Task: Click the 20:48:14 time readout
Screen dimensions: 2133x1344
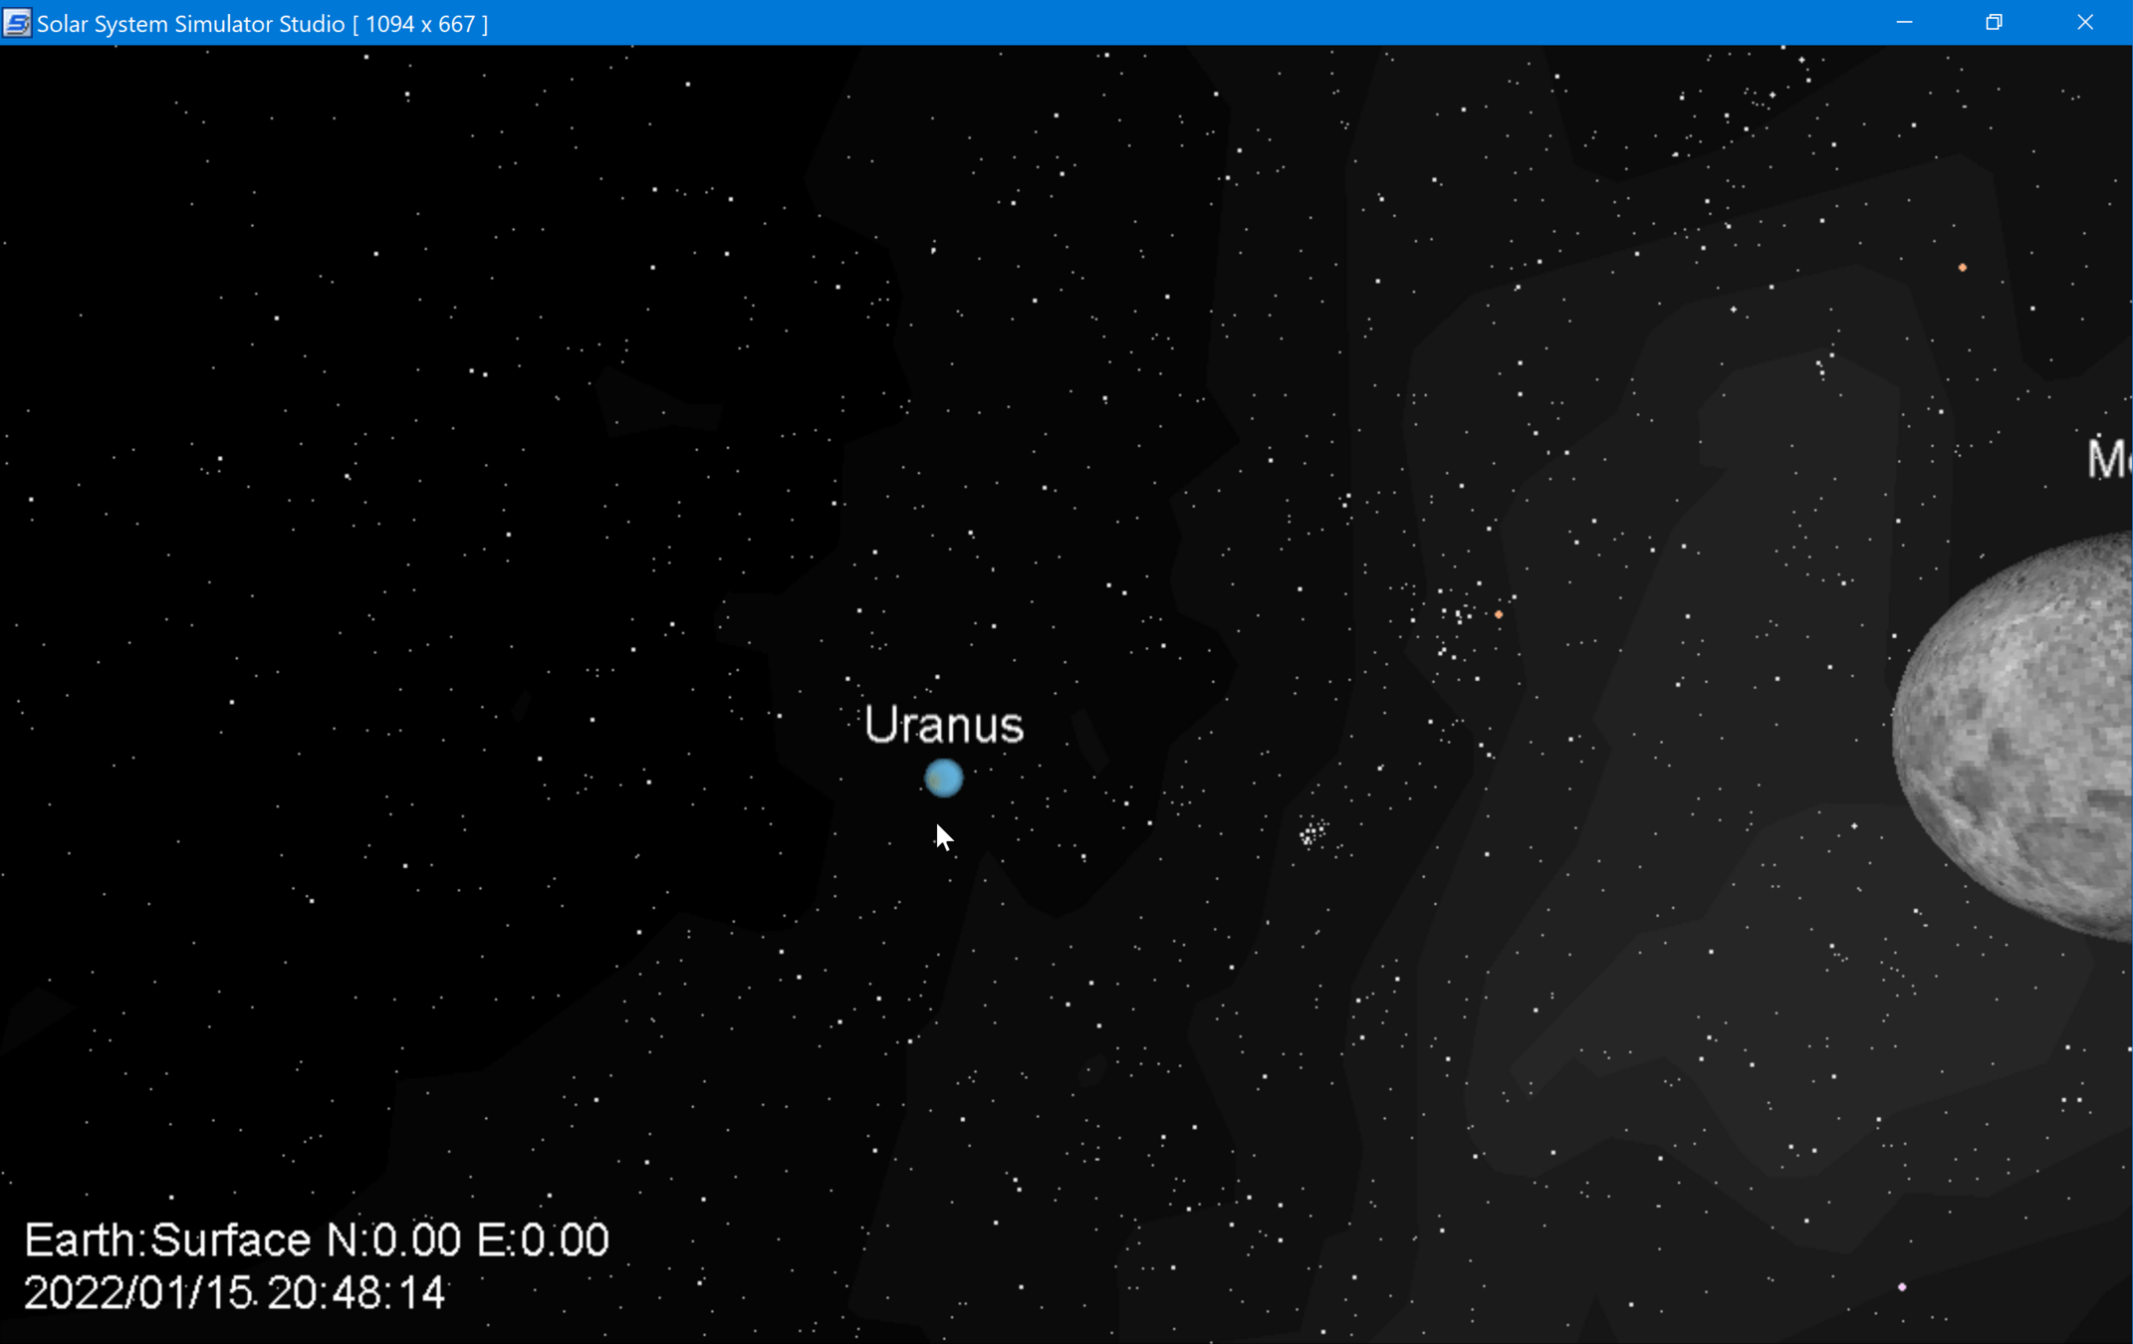Action: point(355,1293)
